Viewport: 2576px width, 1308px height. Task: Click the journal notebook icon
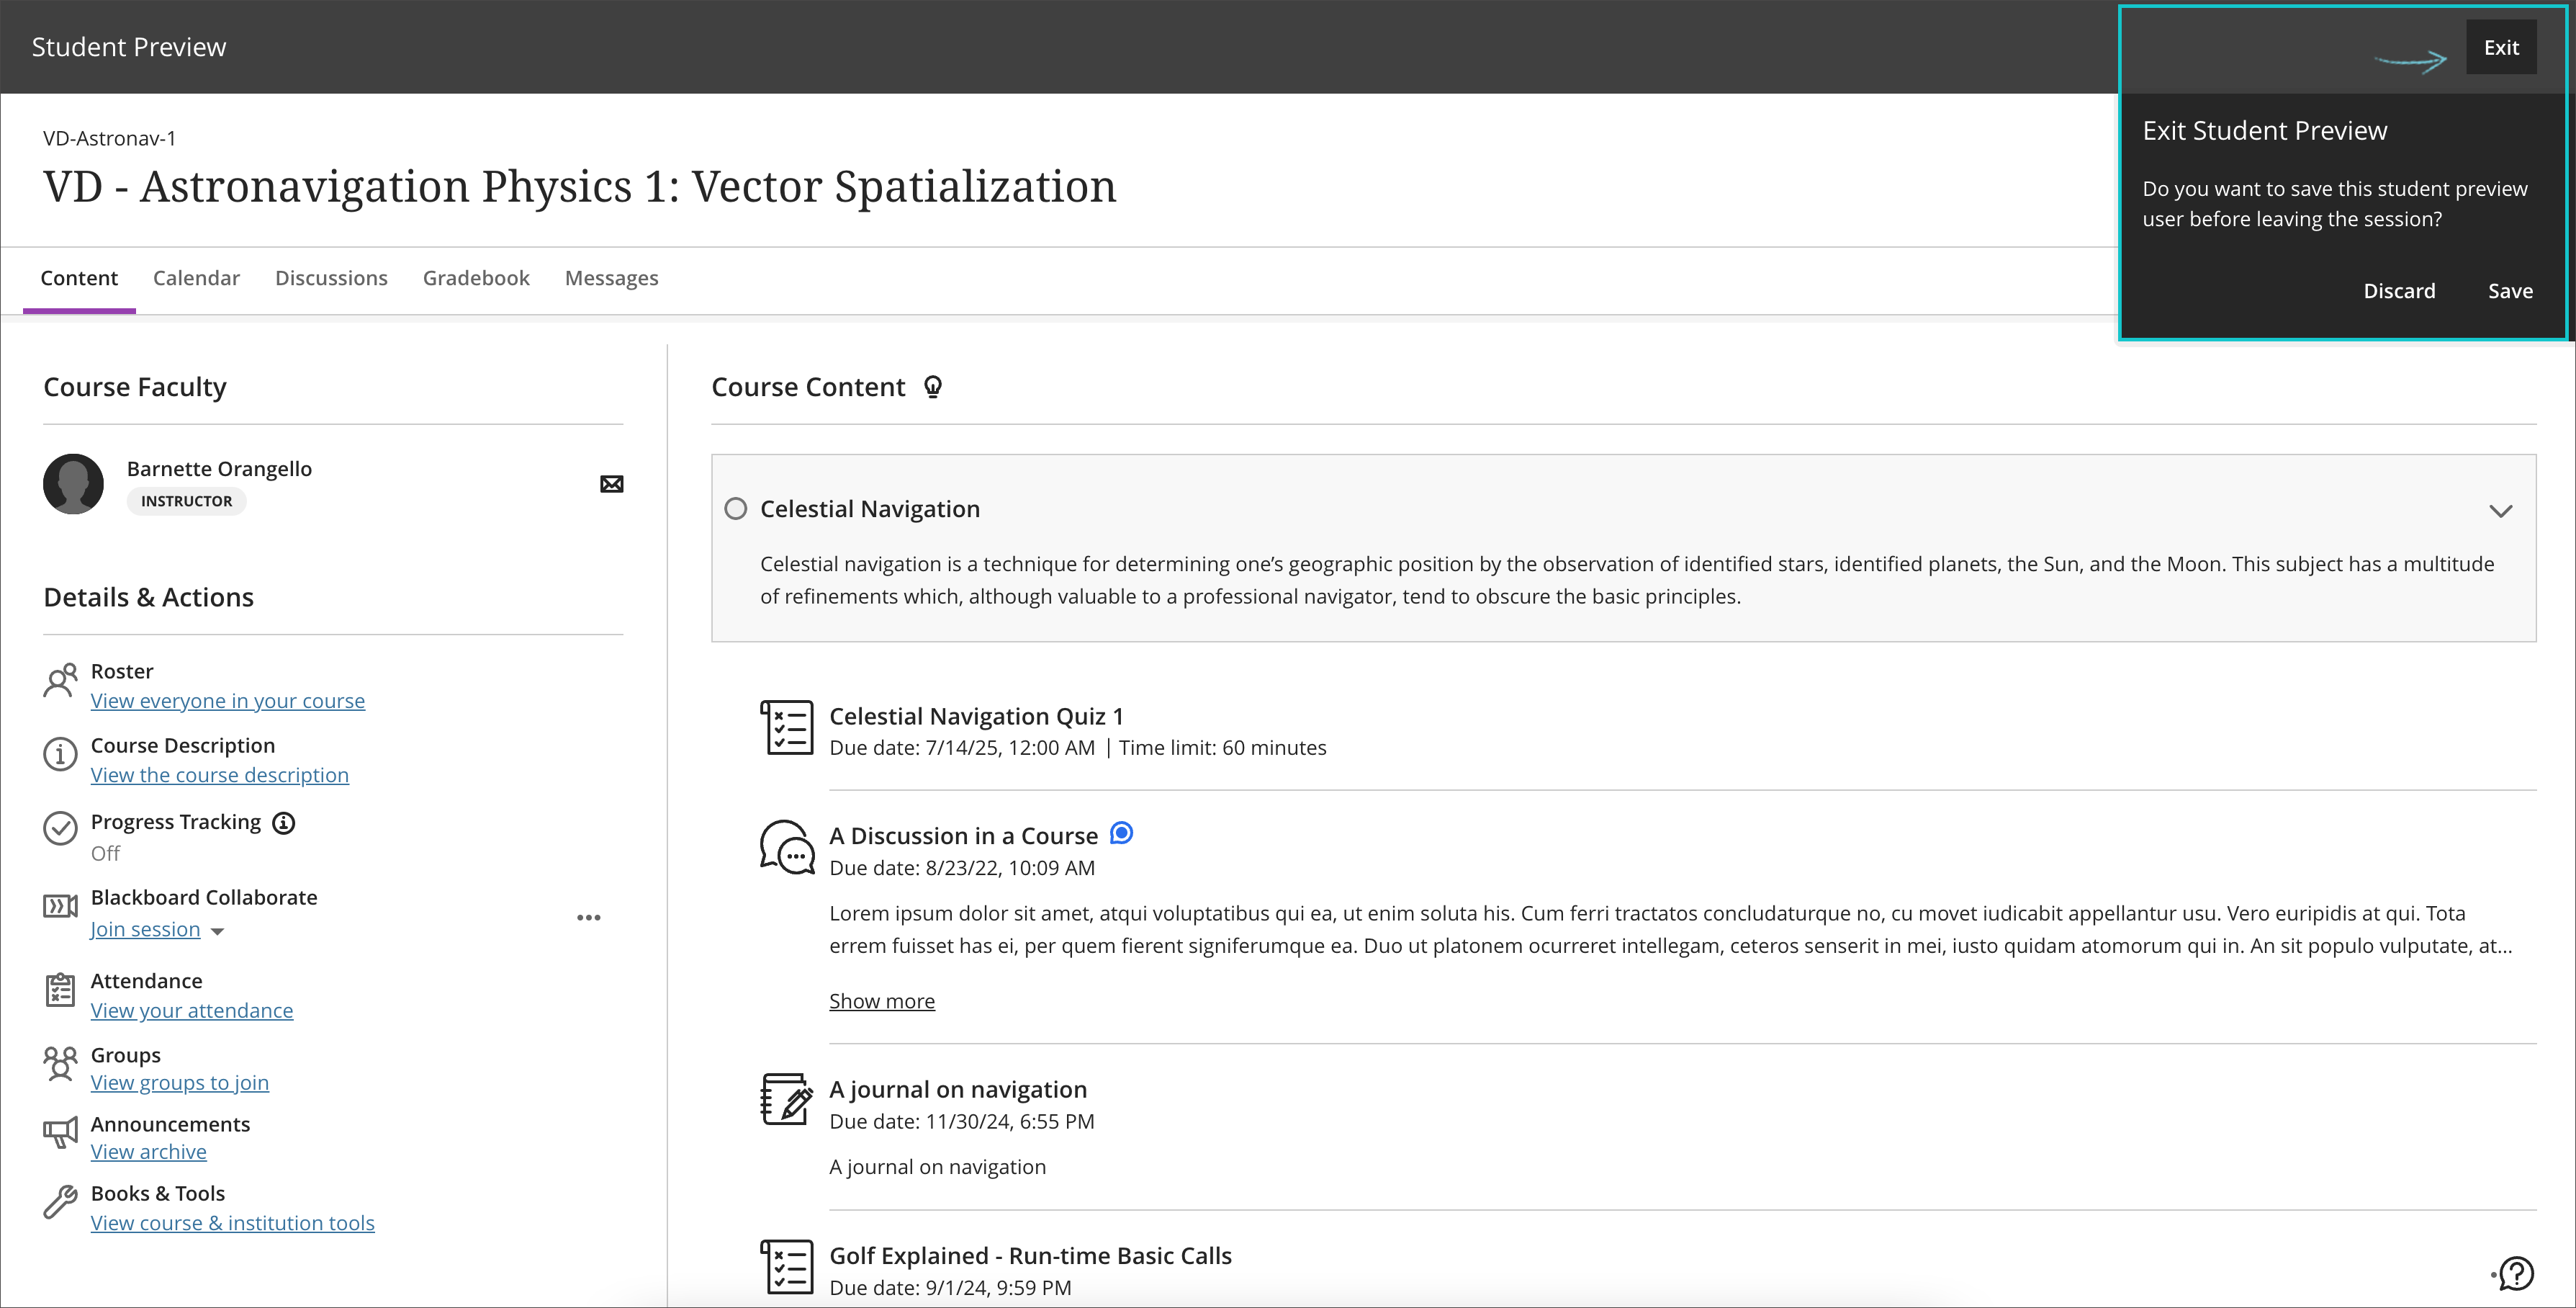787,1099
